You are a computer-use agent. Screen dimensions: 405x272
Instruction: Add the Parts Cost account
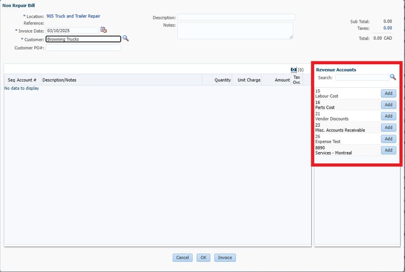(388, 104)
